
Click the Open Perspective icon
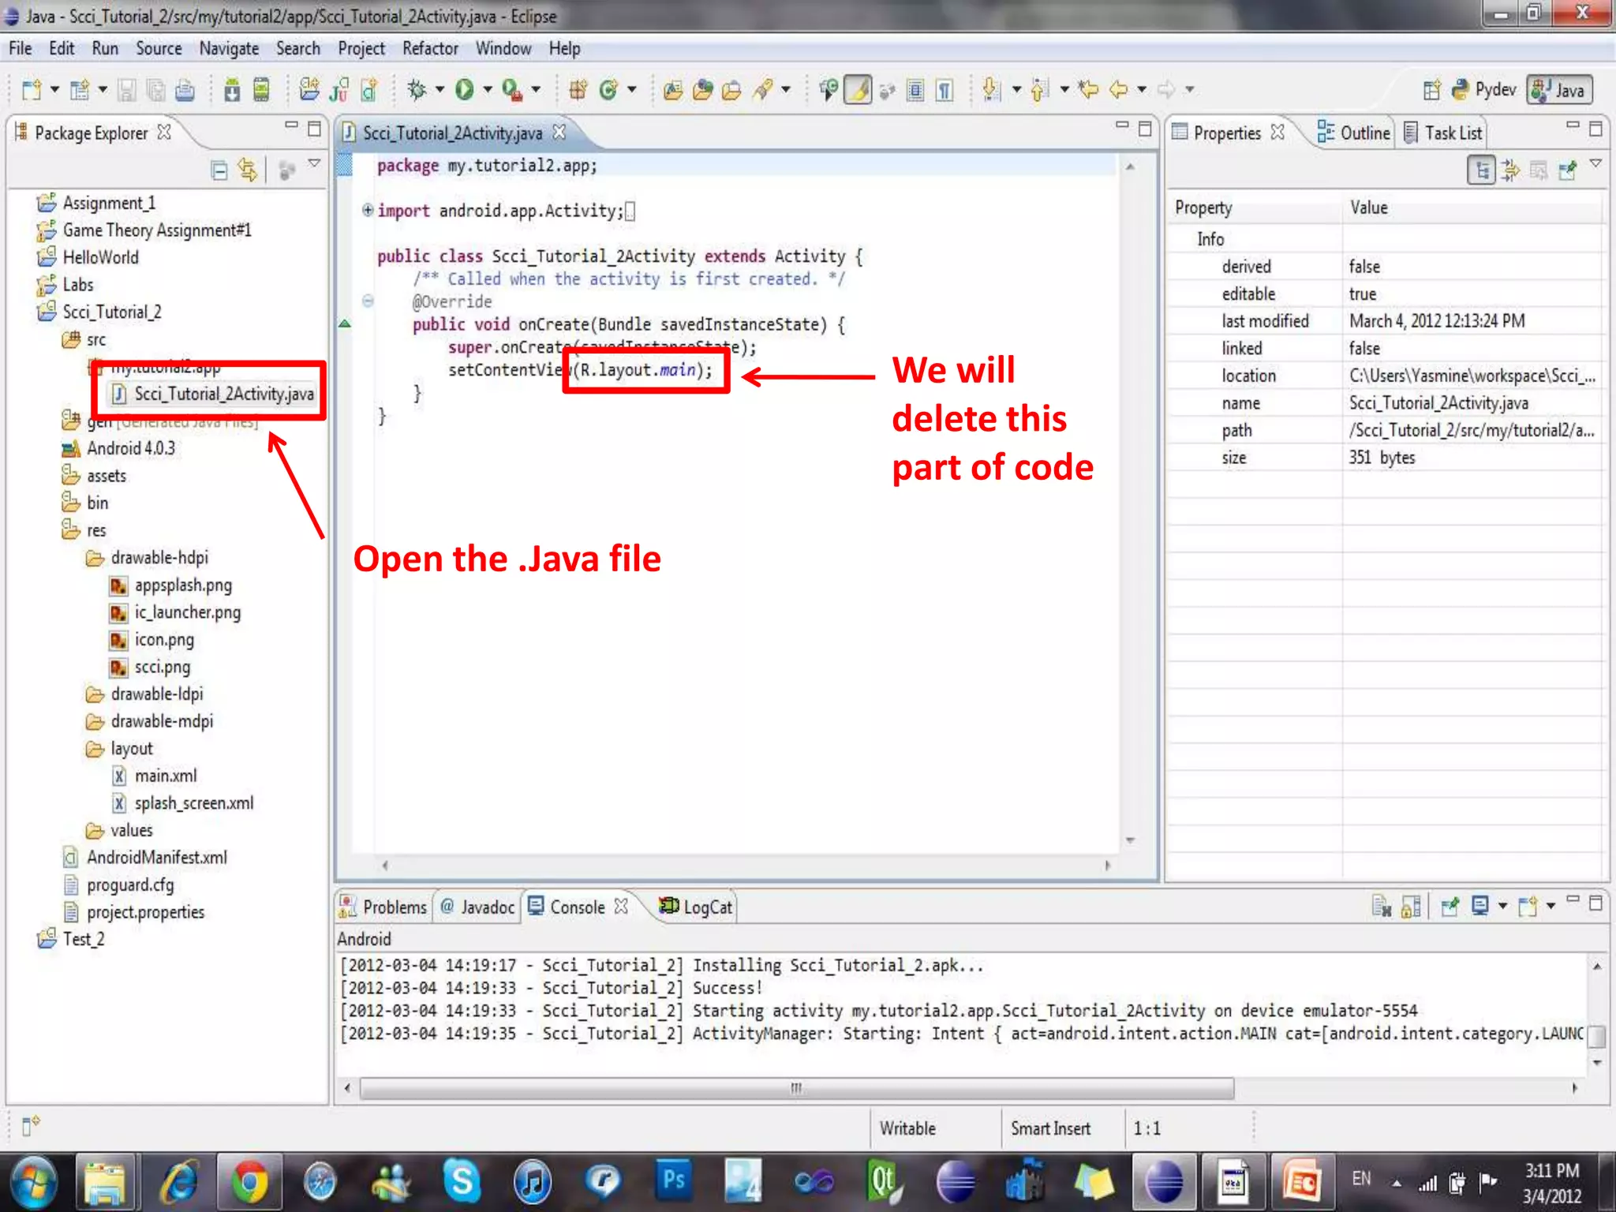pos(1431,90)
